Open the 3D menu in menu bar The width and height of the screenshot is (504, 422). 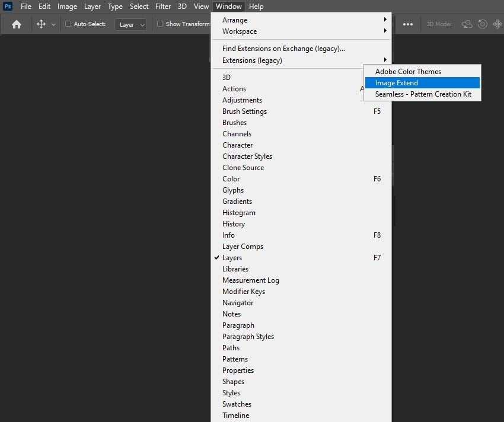click(x=182, y=7)
